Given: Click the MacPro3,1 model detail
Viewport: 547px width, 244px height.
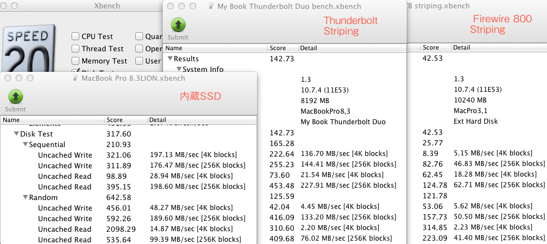Looking at the screenshot, I should (470, 111).
